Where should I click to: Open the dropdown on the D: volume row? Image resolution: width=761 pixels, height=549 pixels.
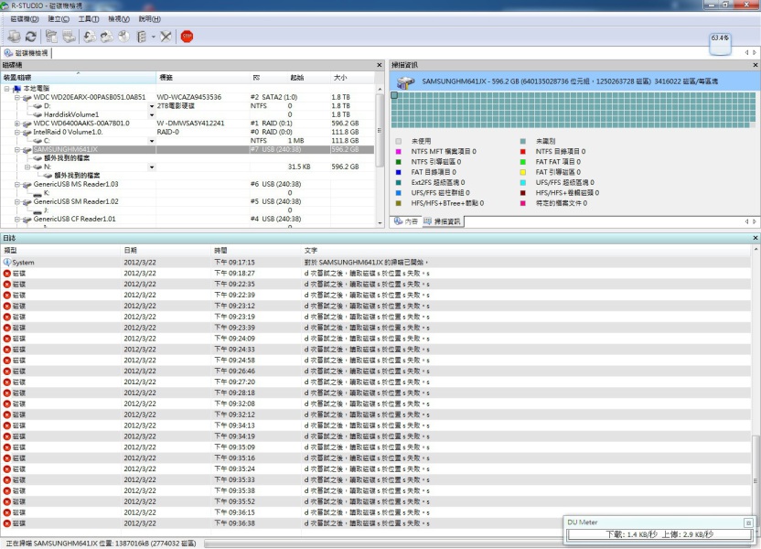coord(152,106)
